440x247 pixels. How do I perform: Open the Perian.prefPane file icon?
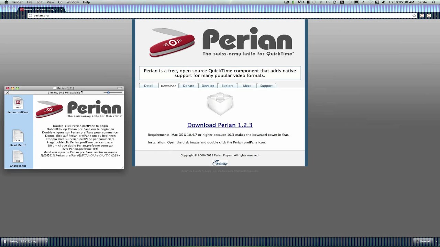(18, 103)
